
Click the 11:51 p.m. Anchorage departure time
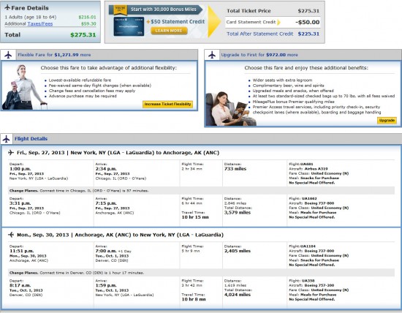coord(21,251)
